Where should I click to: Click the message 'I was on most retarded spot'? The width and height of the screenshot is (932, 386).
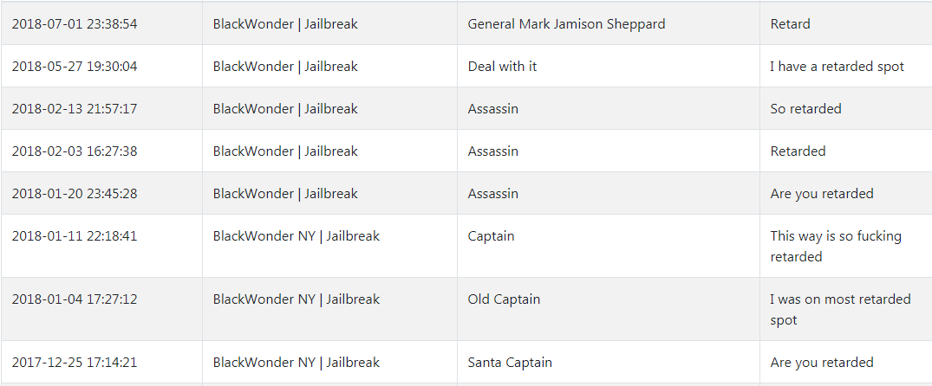point(840,310)
